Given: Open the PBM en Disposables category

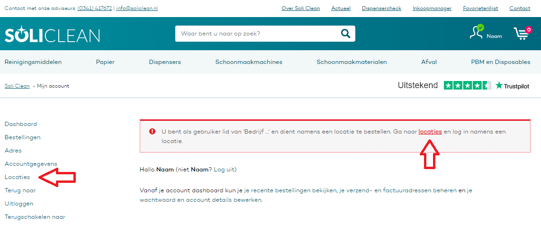Looking at the screenshot, I should pyautogui.click(x=501, y=62).
